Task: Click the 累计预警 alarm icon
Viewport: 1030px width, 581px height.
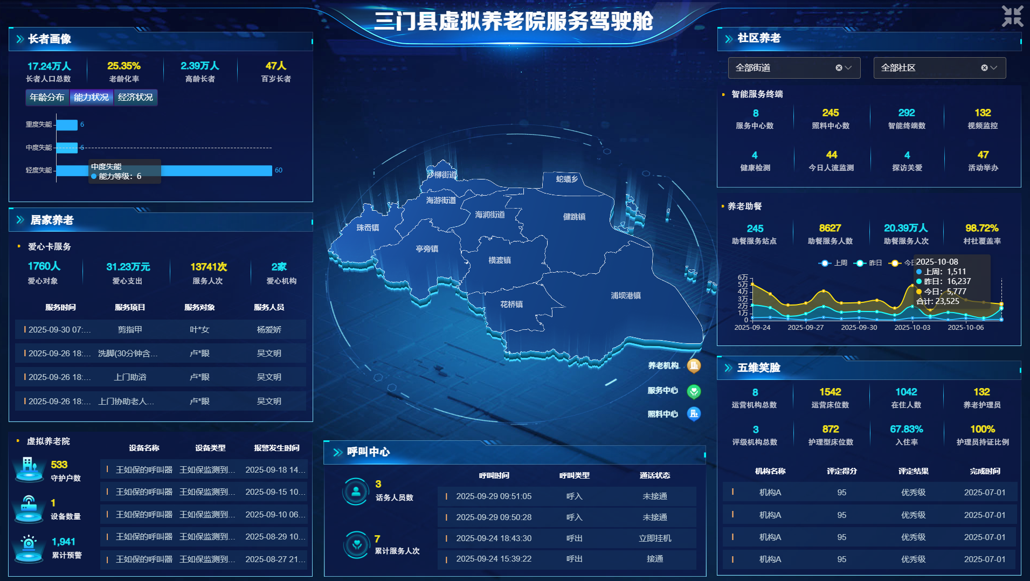Action: (30, 547)
